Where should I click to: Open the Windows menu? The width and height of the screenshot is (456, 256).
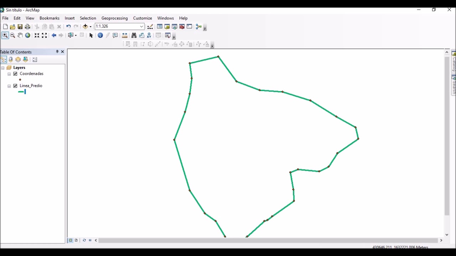(166, 18)
